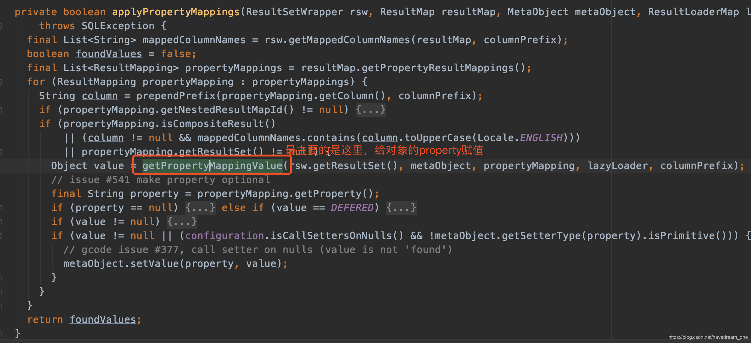Expand folded block after value == DEFERED

[x=401, y=208]
